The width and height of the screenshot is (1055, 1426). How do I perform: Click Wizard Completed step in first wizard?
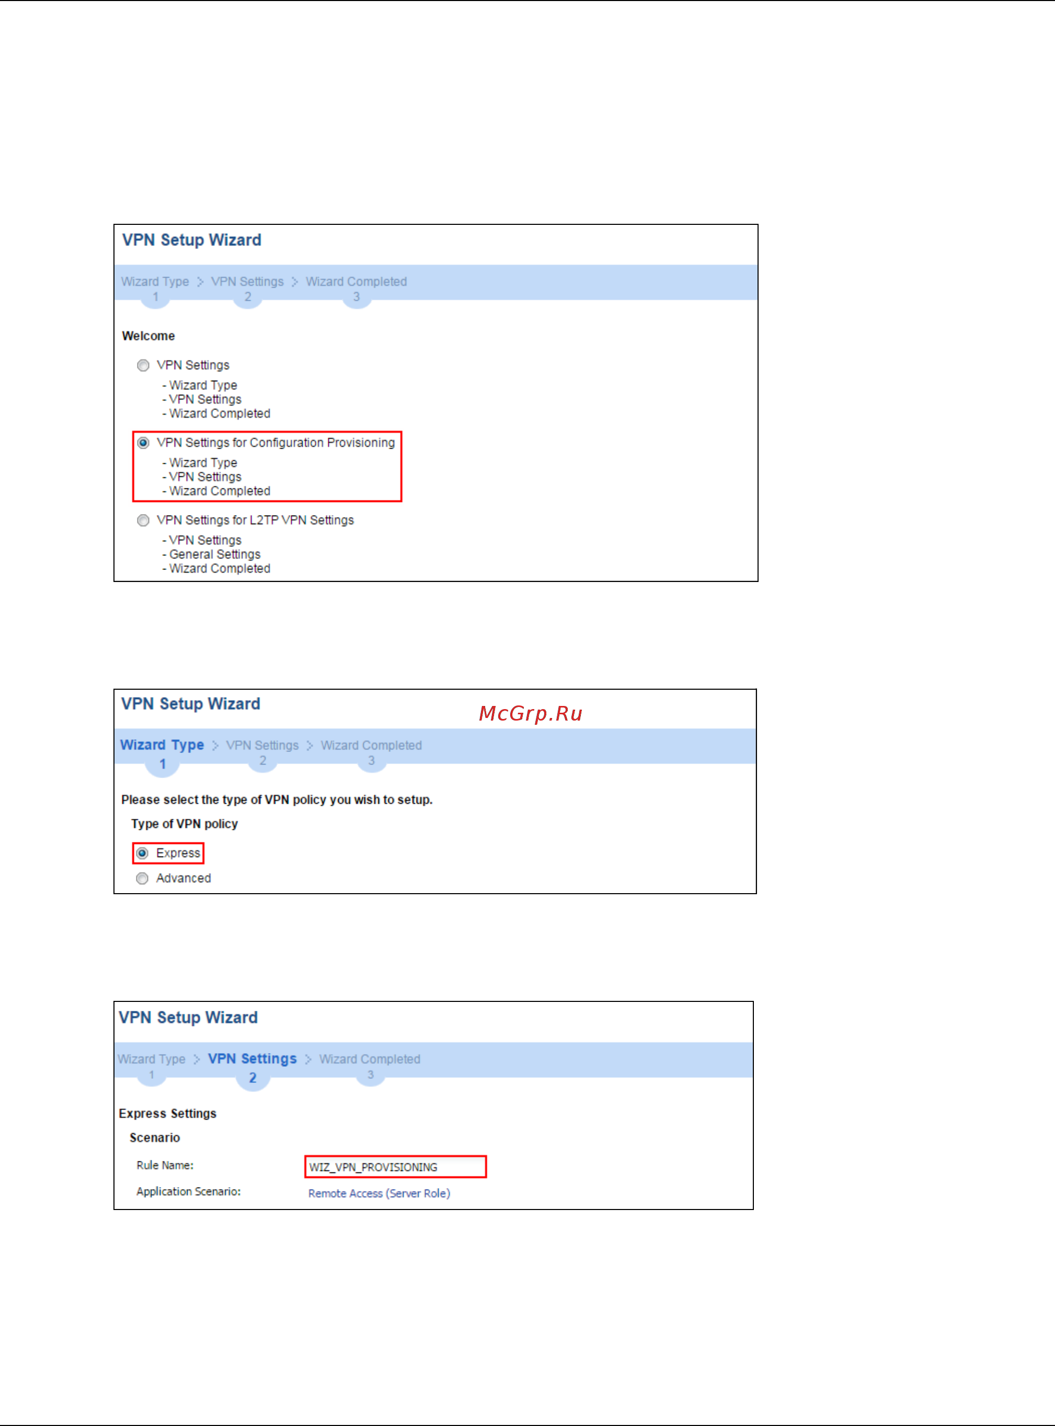357,282
